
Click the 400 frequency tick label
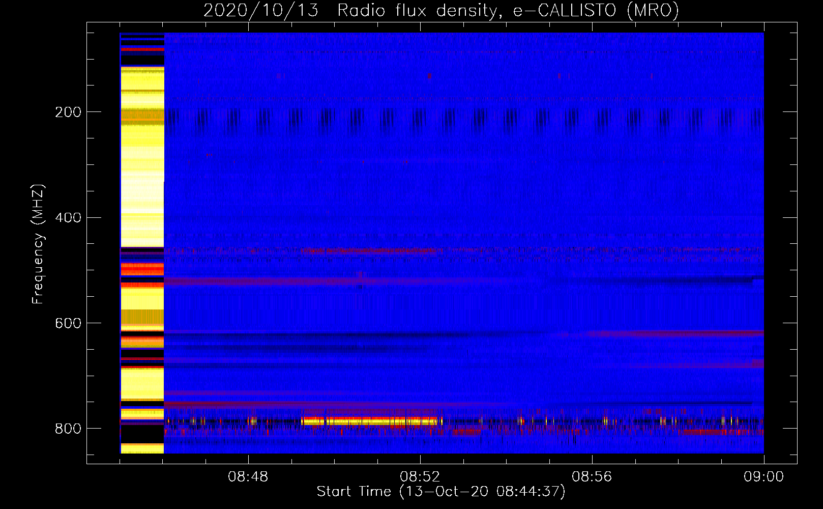68,218
